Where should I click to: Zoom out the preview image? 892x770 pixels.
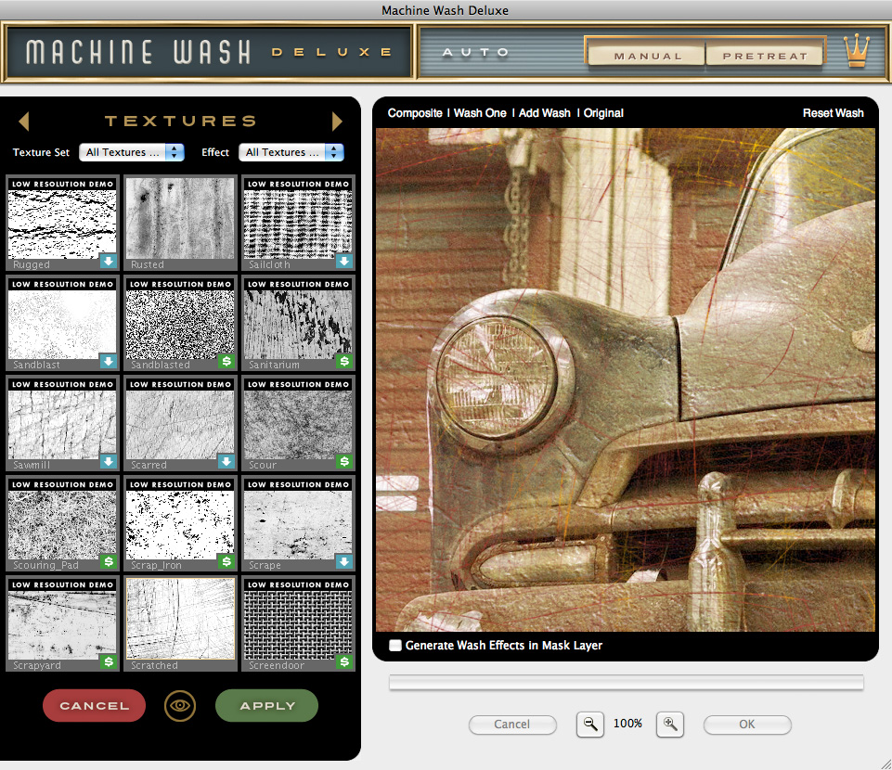point(590,724)
